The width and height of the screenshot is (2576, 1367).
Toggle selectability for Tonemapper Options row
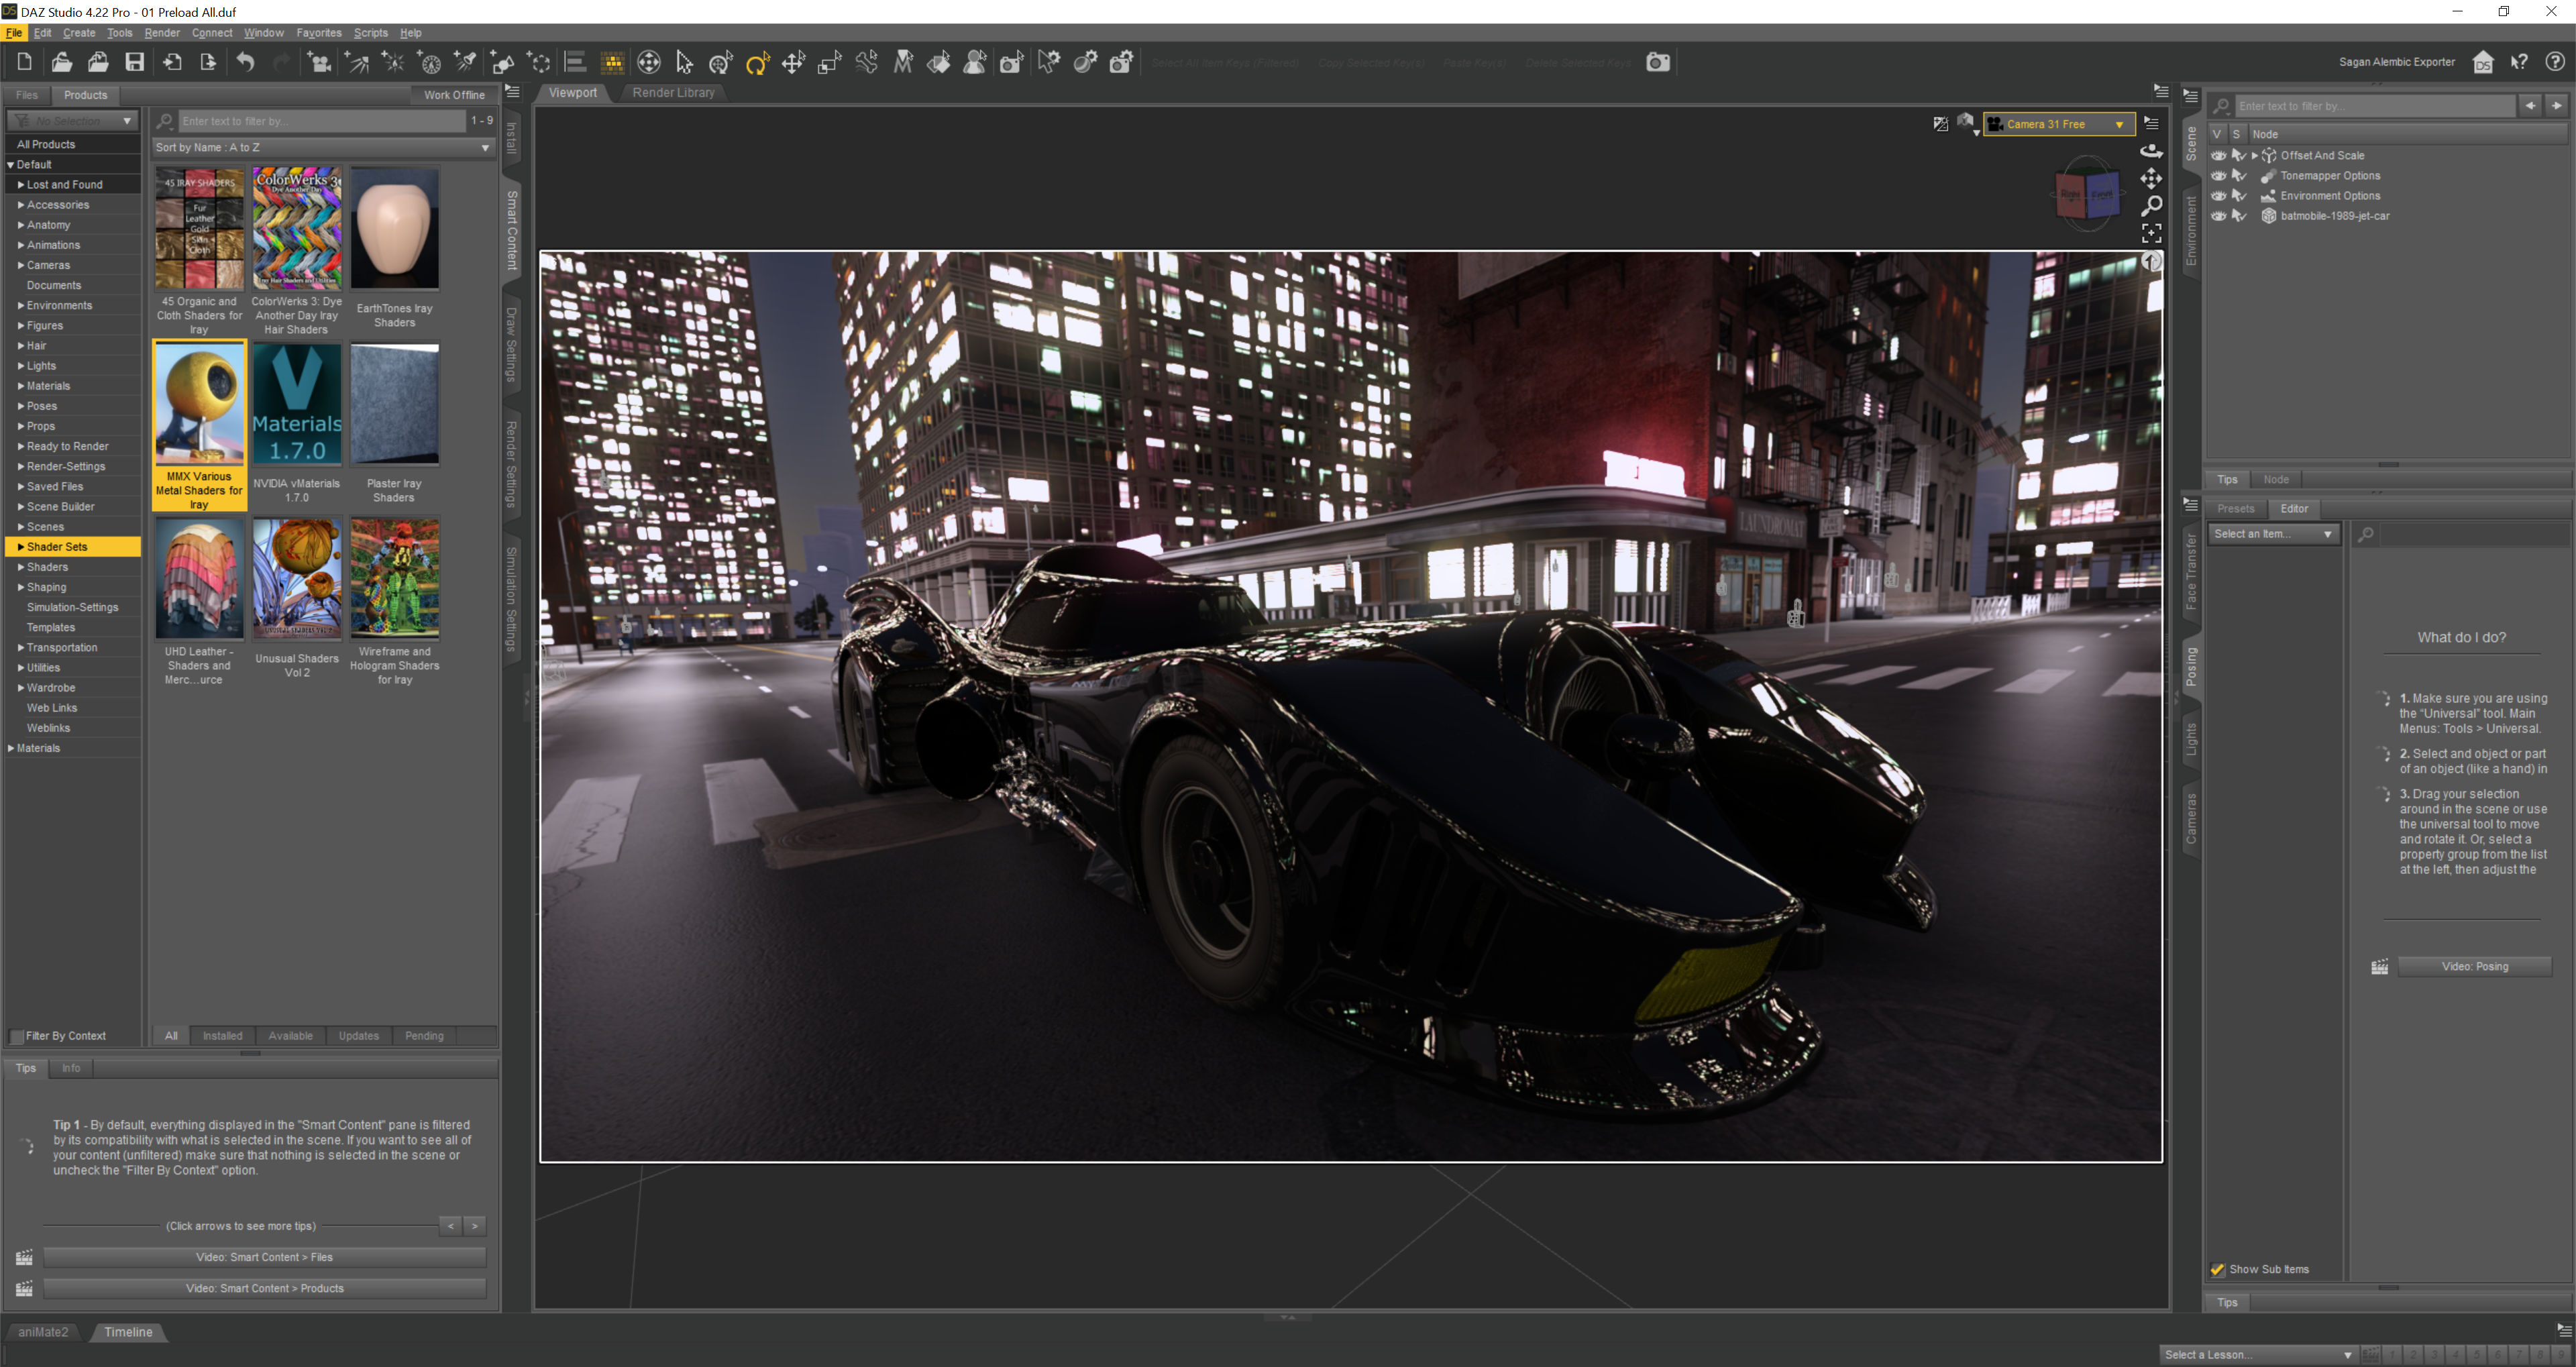click(x=2239, y=175)
